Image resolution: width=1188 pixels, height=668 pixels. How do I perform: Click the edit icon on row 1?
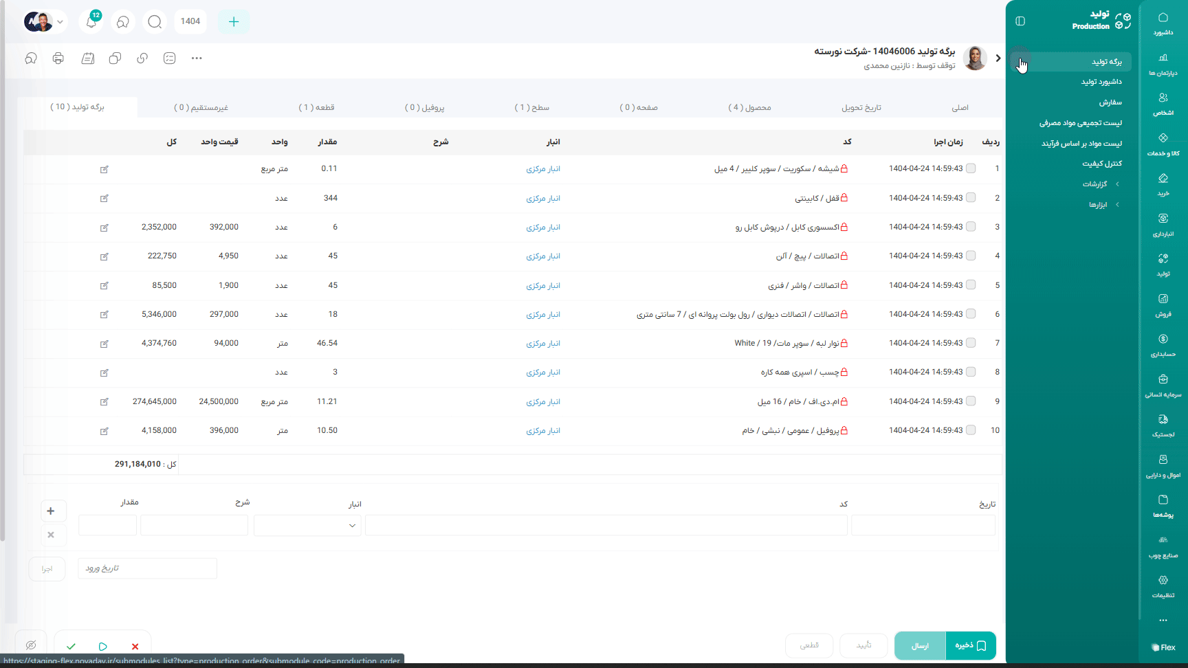tap(104, 169)
